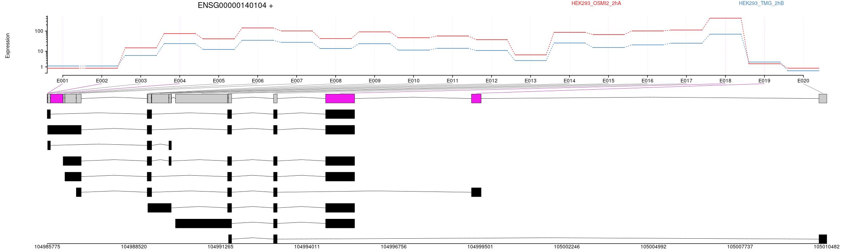Click exon label E004
Viewport: 866px width, 252px height.
pyautogui.click(x=180, y=81)
